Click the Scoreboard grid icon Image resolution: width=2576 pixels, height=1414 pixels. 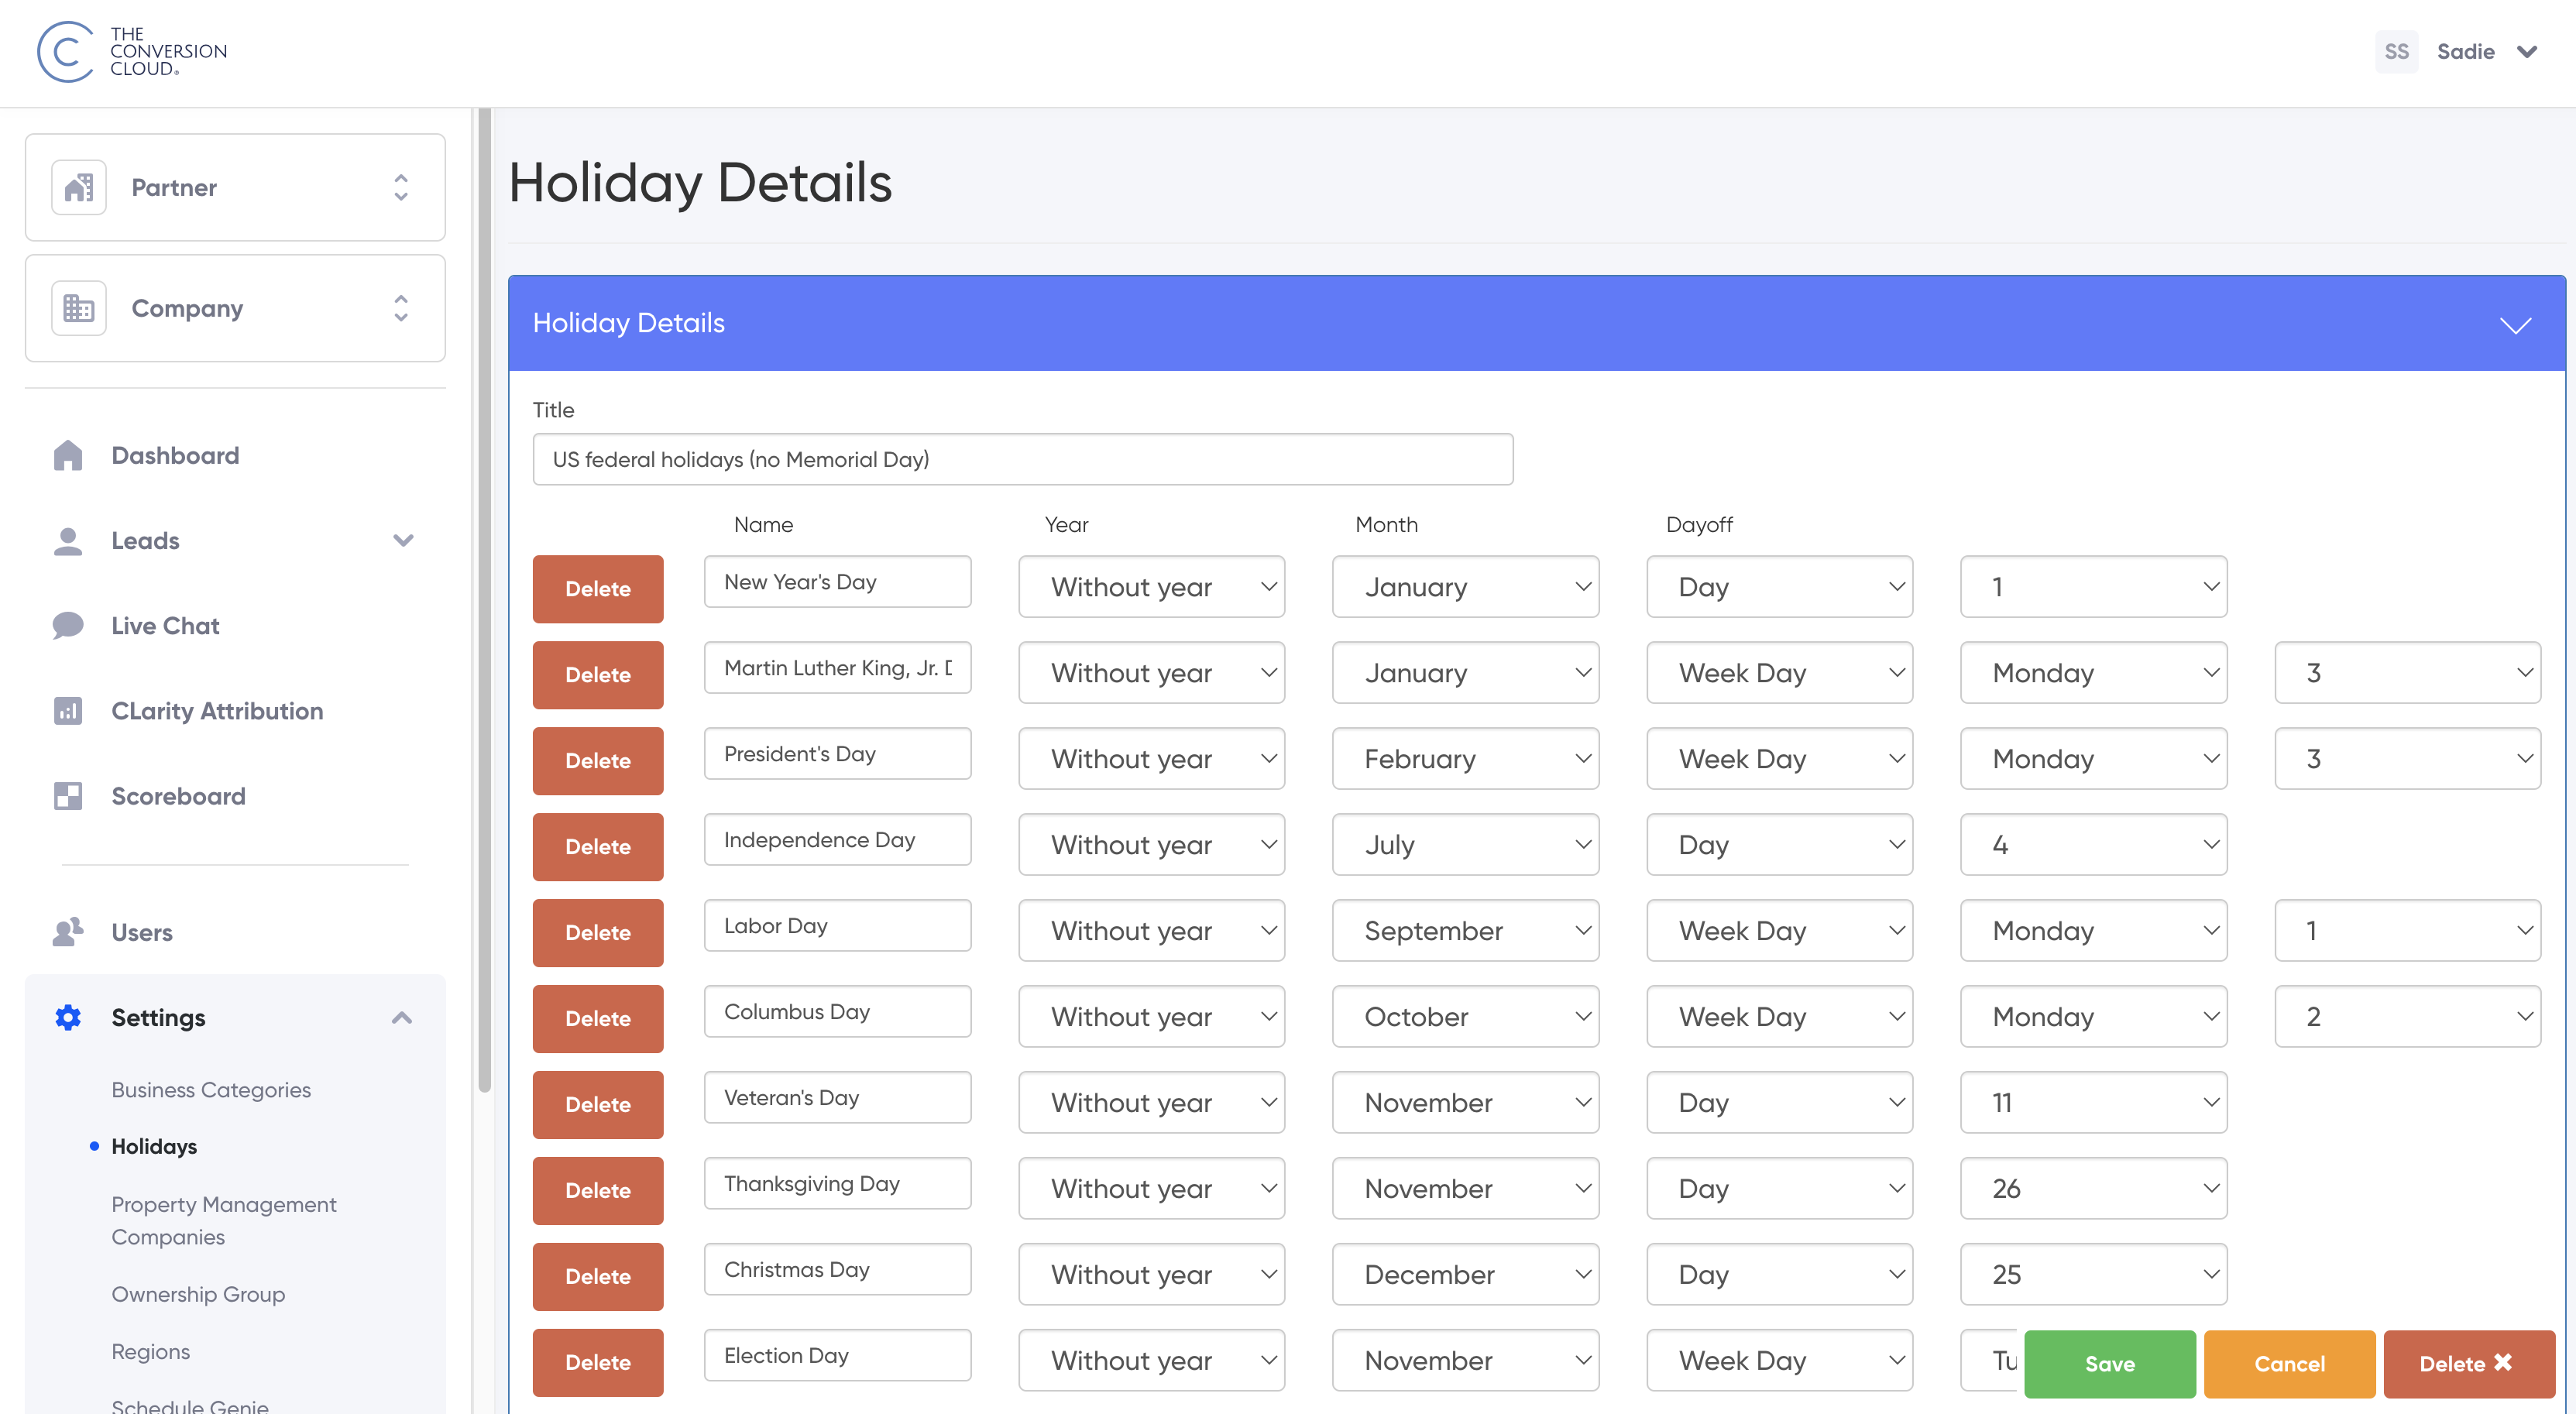pyautogui.click(x=68, y=796)
